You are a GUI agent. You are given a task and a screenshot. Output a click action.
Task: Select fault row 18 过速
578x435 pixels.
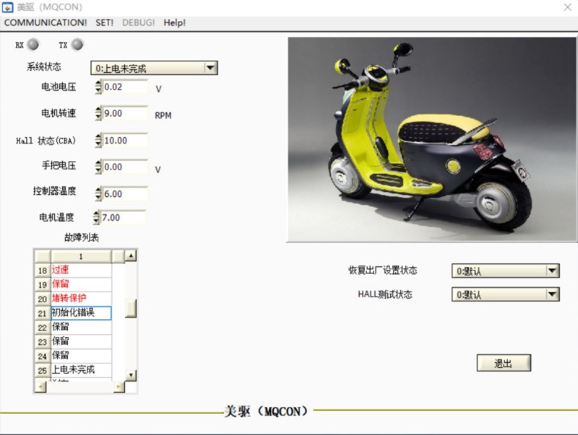coord(81,270)
